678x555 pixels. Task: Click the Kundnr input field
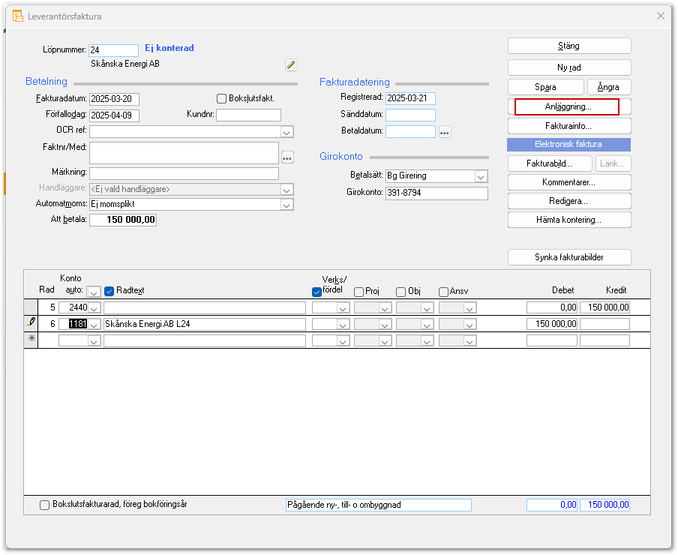point(249,115)
